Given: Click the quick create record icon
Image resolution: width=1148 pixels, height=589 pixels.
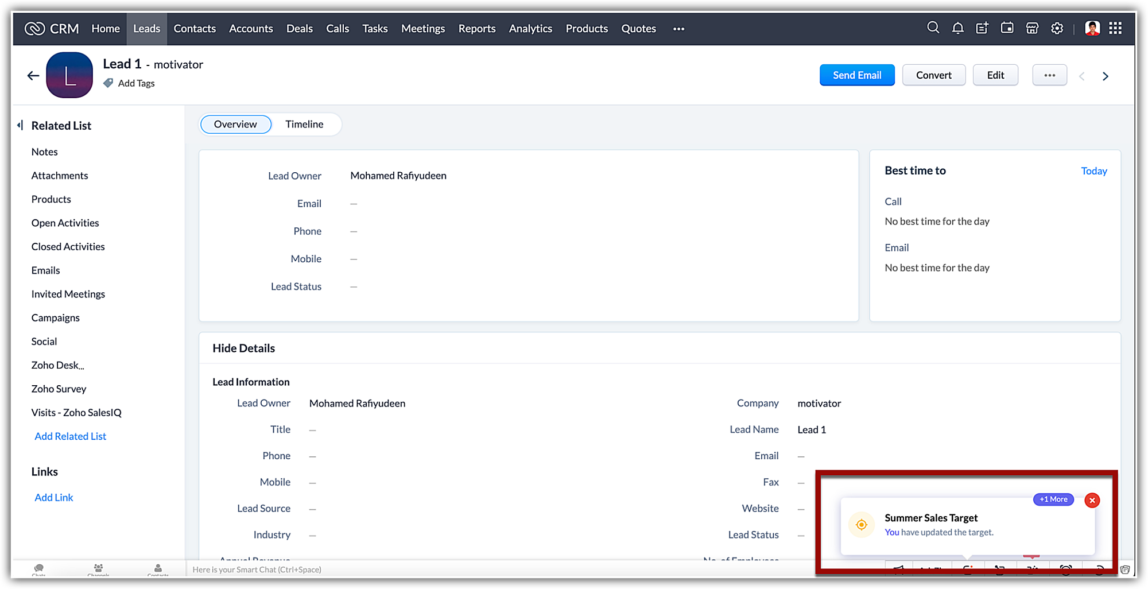Looking at the screenshot, I should coord(982,28).
